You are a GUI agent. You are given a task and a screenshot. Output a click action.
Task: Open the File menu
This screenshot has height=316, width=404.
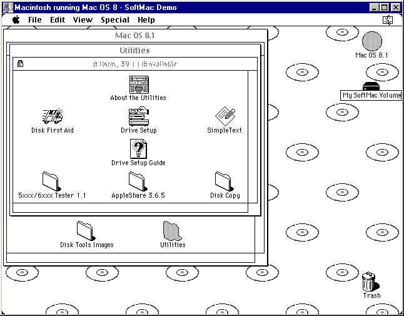[35, 20]
